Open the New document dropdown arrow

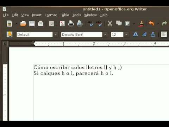(16, 24)
